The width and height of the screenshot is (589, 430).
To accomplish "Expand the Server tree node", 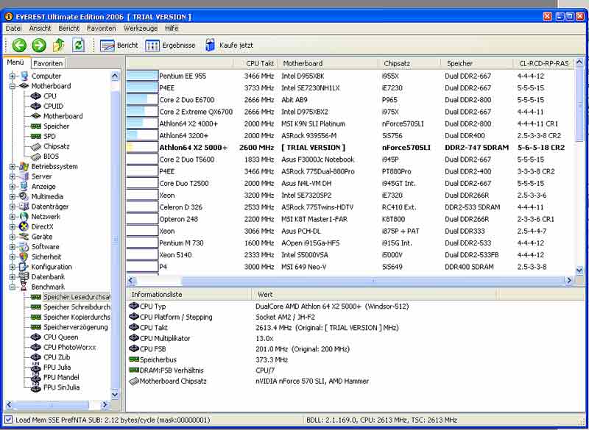I will pos(13,176).
